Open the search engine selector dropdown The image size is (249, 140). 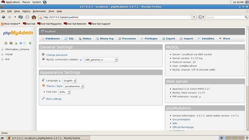tap(201, 17)
